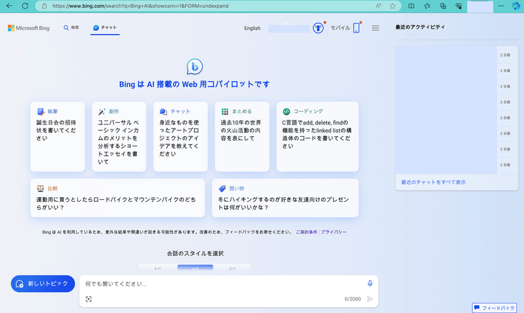524x313 pixels.
Task: Open the Rewards trophy icon
Action: coord(318,28)
